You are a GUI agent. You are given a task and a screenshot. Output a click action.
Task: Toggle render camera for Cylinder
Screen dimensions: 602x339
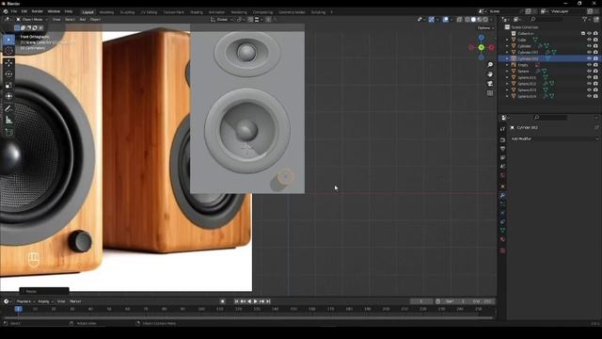click(595, 46)
